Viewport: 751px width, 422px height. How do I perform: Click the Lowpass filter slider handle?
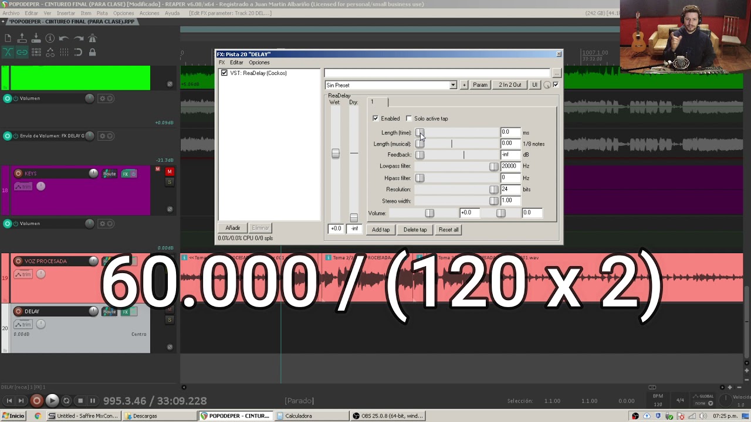point(494,166)
